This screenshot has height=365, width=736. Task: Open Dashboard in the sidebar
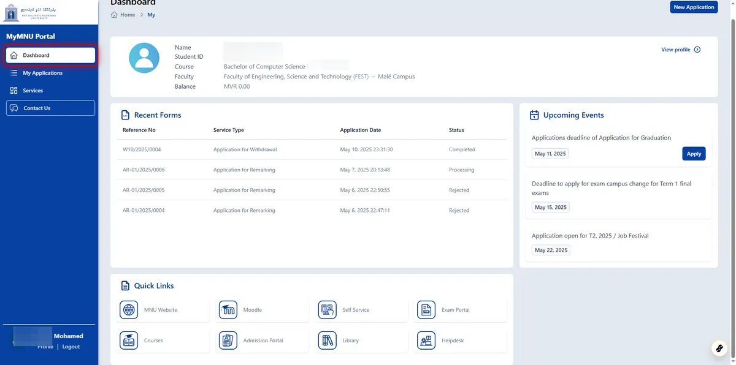[x=50, y=55]
